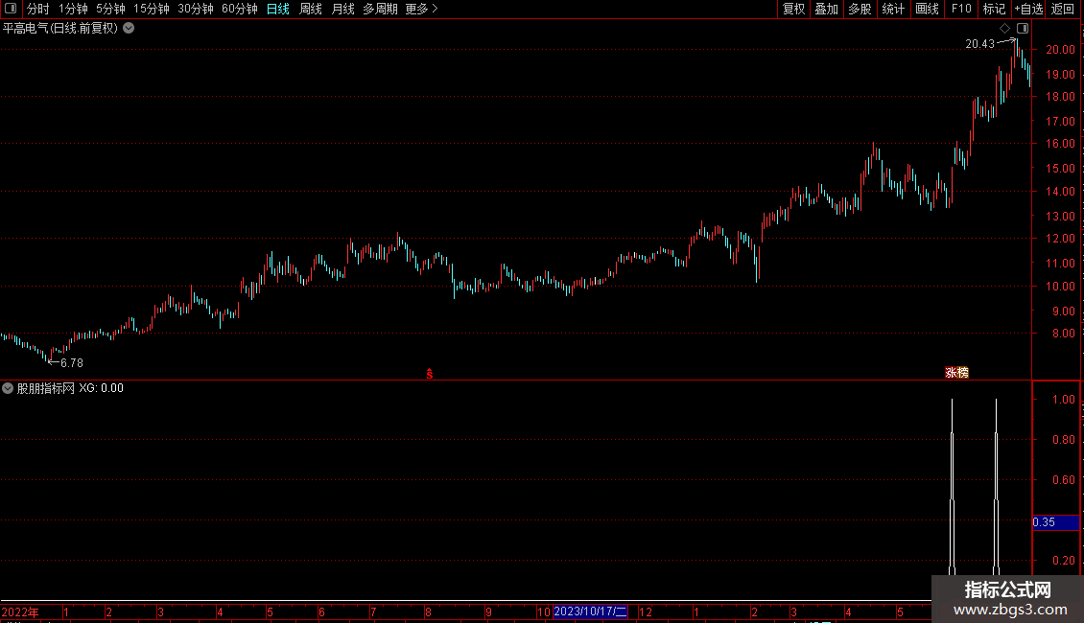Switch to 周线 weekly chart
1084x623 pixels.
(311, 9)
